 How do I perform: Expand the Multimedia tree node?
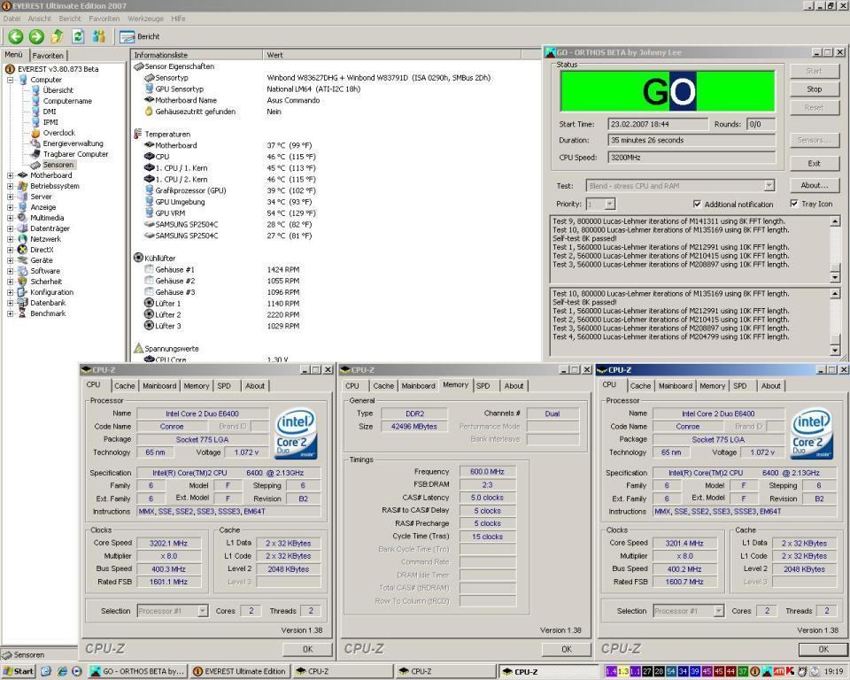(11, 218)
